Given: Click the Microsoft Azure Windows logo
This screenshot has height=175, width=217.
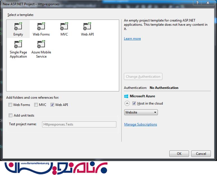Looking at the screenshot, I should point(126,96).
